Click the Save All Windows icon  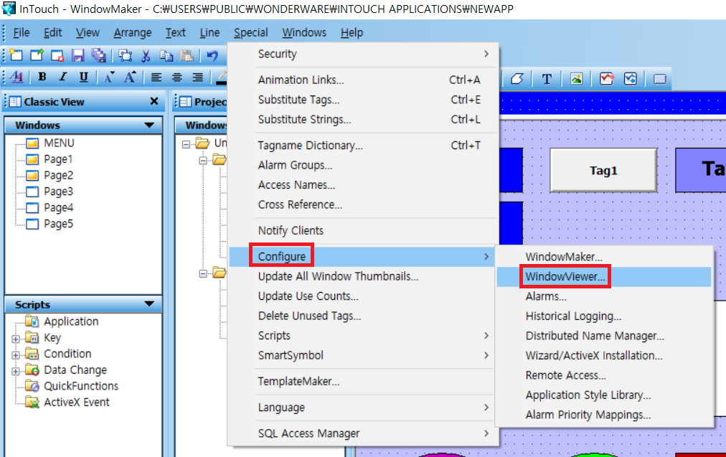click(98, 55)
